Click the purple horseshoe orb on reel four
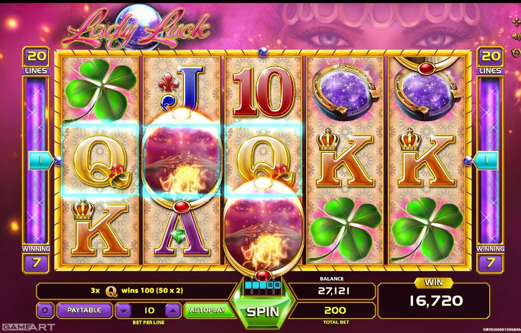Viewport: 521px width, 333px height. [x=345, y=91]
